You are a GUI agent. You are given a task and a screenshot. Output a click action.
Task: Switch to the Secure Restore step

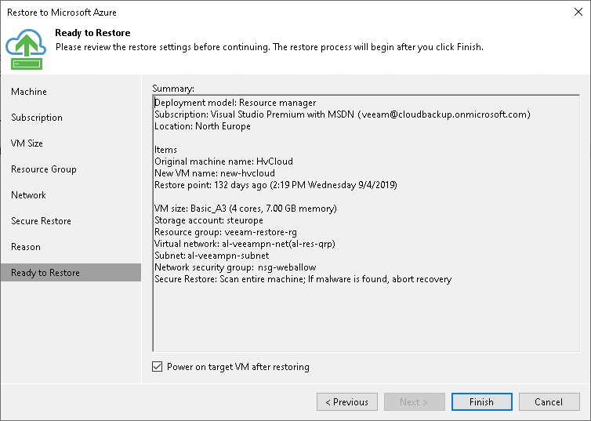pyautogui.click(x=41, y=221)
